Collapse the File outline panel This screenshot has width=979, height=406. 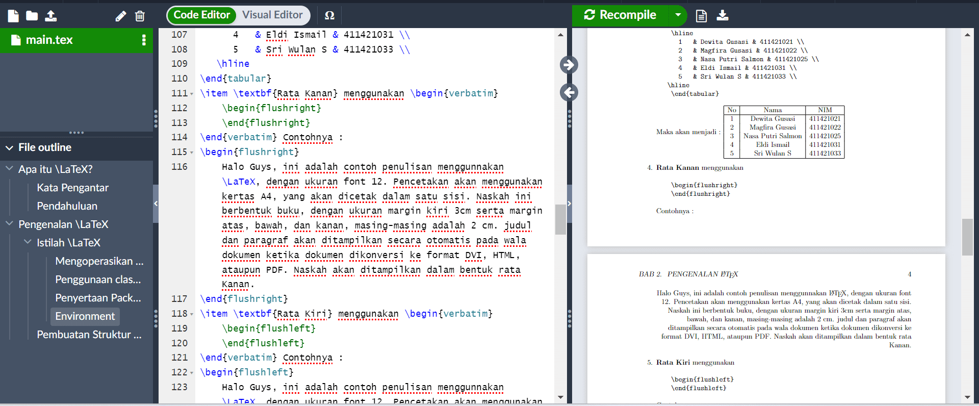tap(9, 148)
